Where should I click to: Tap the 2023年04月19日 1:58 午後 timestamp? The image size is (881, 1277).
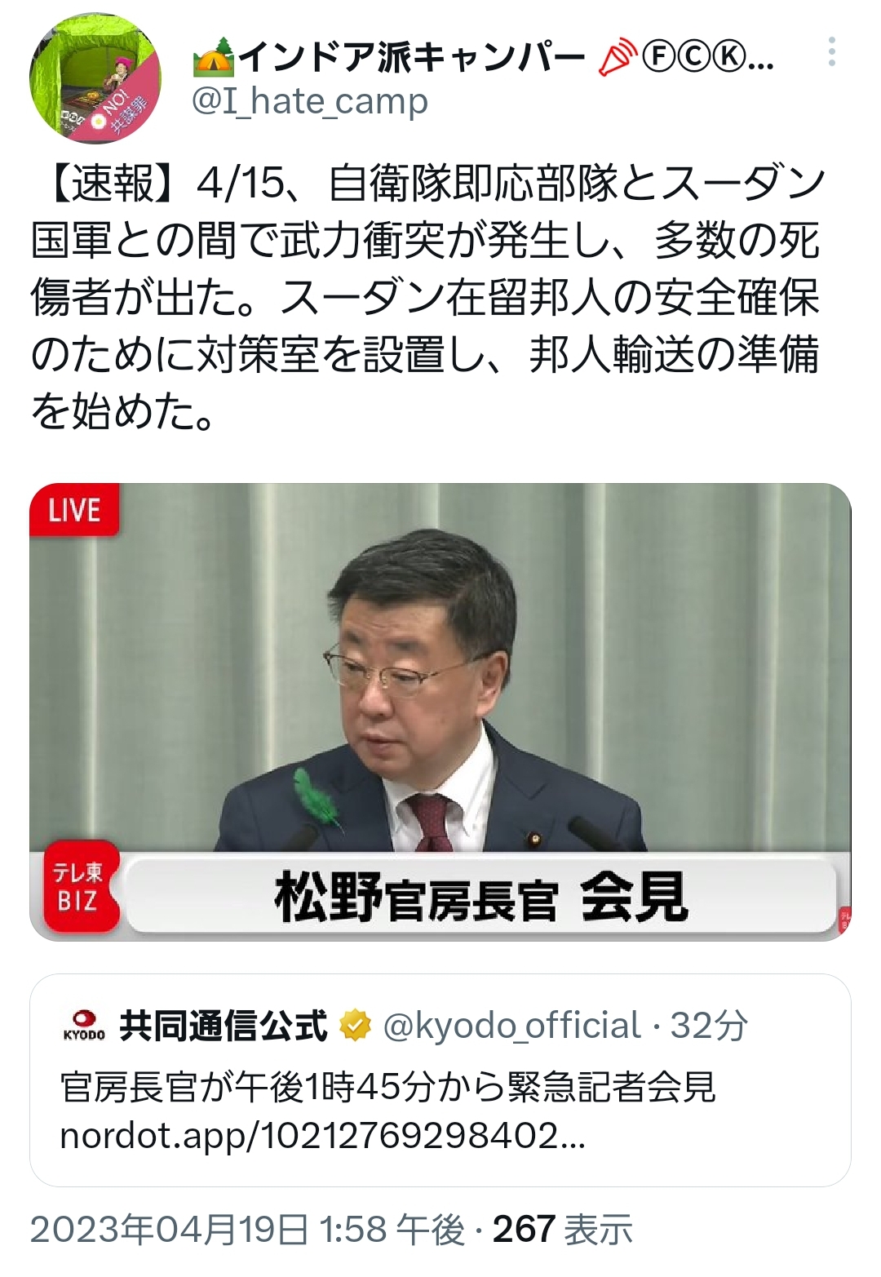point(248,1230)
